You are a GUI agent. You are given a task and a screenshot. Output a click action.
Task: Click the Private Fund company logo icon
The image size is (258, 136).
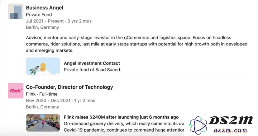click(16, 11)
